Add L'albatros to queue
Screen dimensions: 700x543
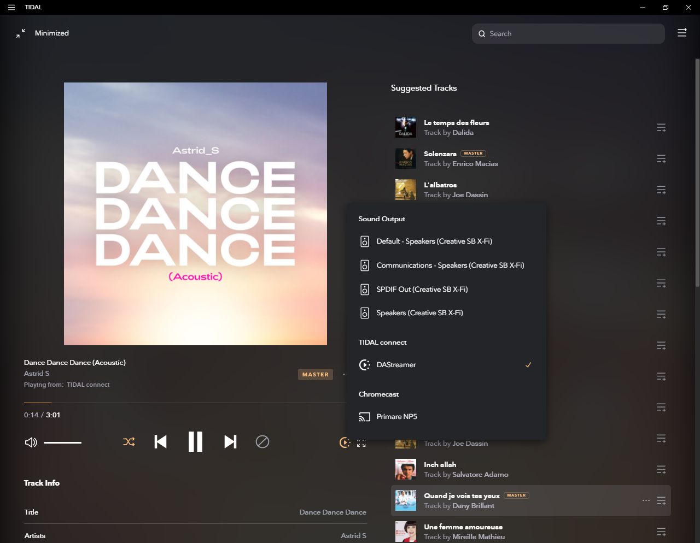click(x=661, y=190)
